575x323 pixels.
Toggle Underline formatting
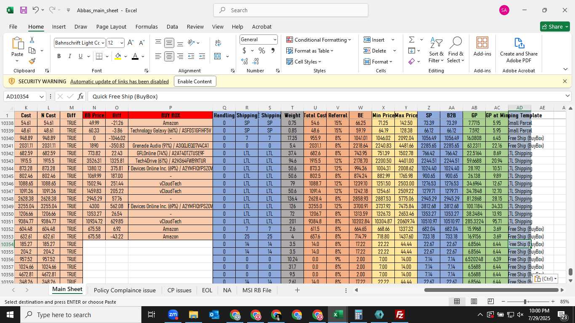[80, 56]
